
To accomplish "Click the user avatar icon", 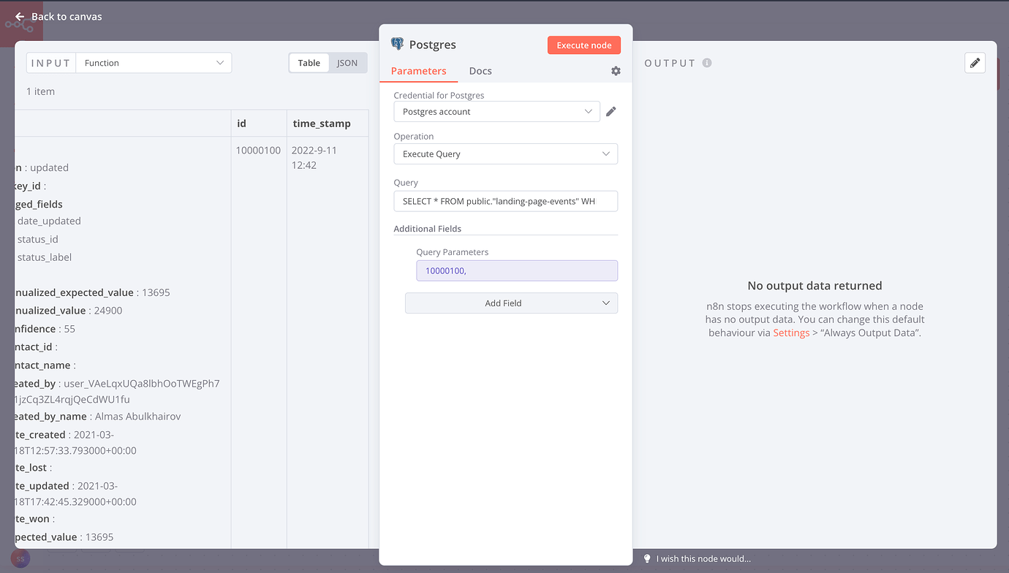I will tap(20, 559).
